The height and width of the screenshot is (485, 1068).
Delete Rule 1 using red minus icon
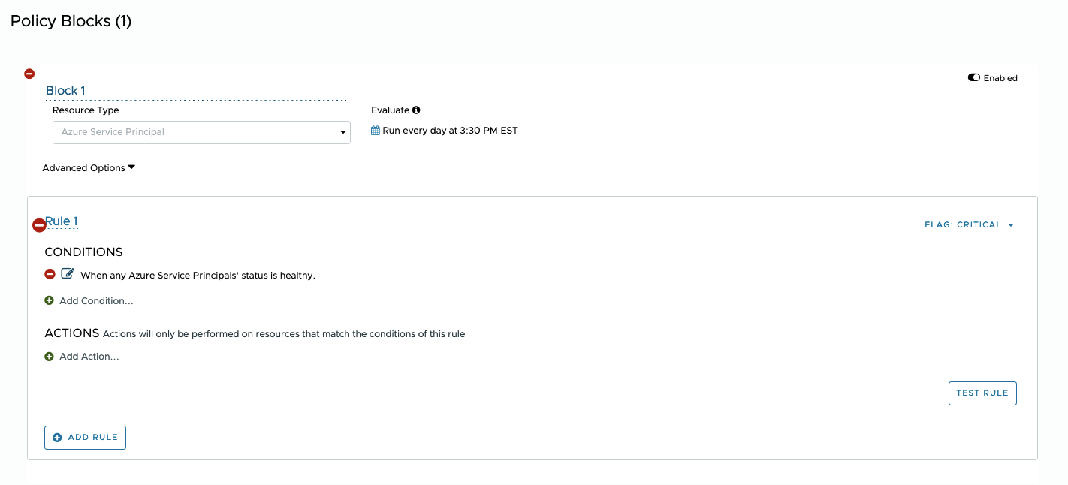click(39, 225)
